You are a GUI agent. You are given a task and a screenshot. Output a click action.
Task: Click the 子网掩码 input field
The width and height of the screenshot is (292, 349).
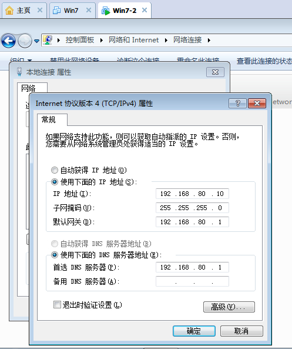[x=192, y=208]
